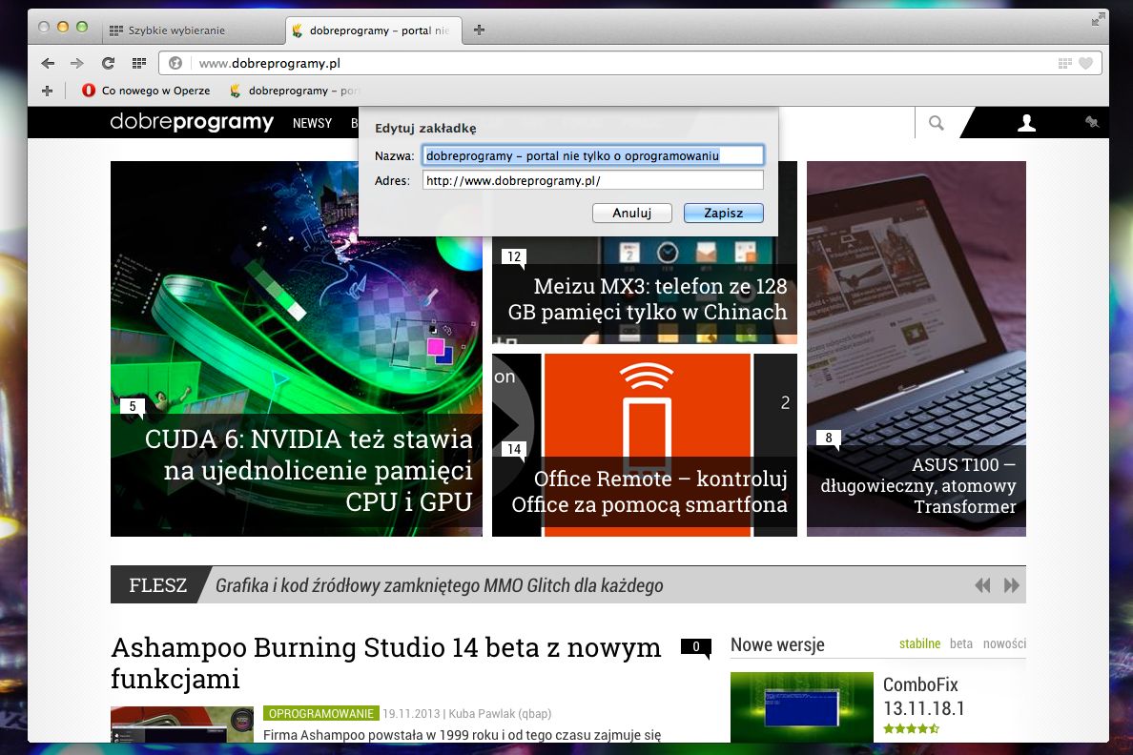Open Speed Dial grid icon in toolbar
This screenshot has width=1133, height=755.
pos(138,64)
